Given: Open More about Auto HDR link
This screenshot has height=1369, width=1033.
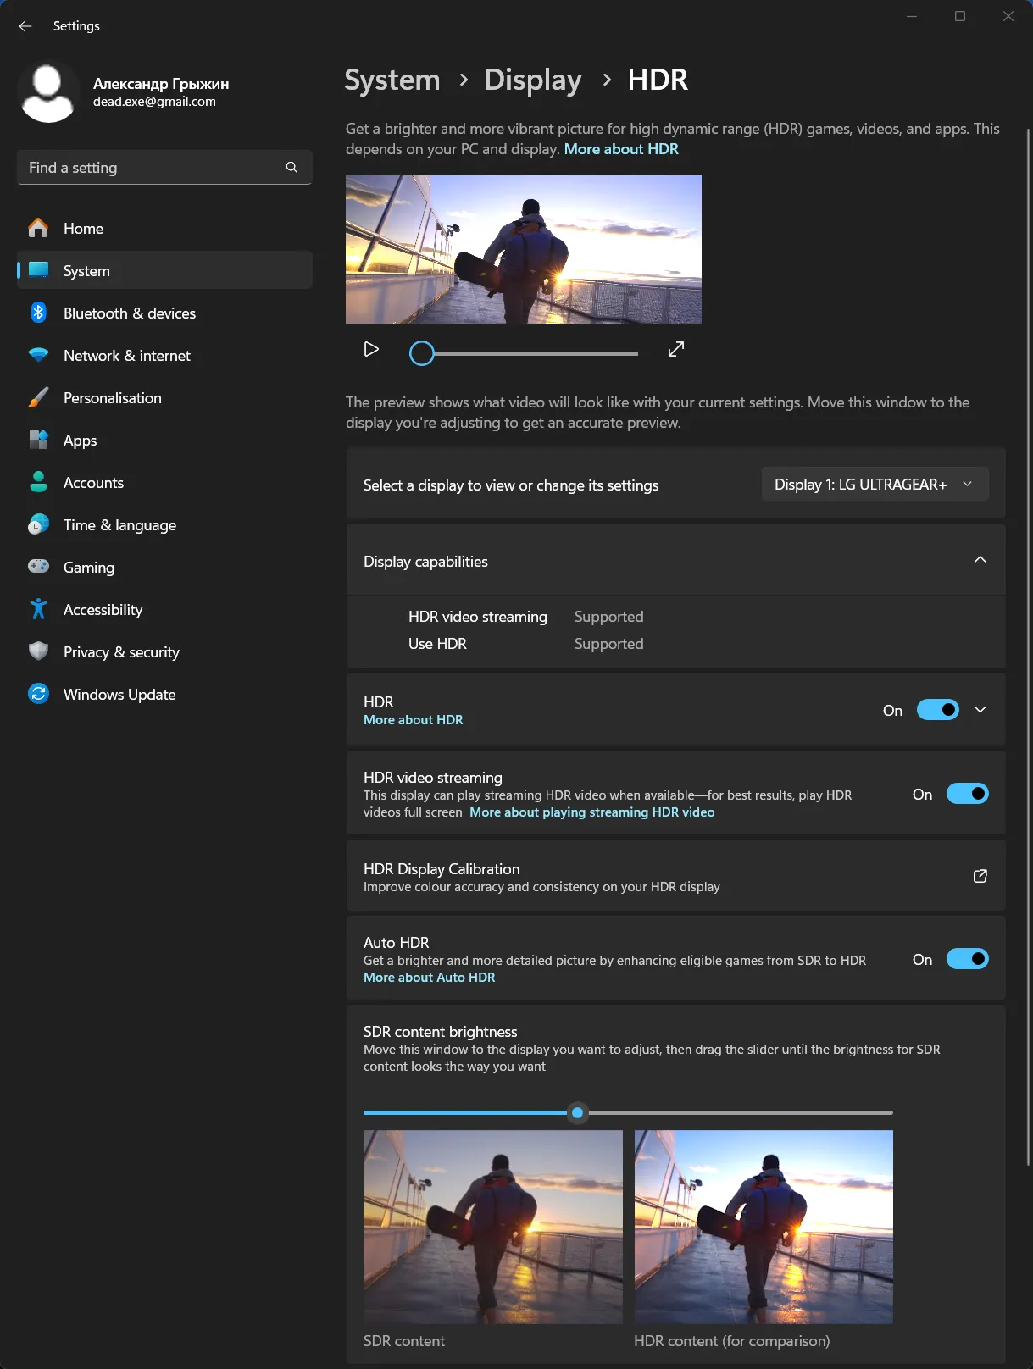Looking at the screenshot, I should pyautogui.click(x=429, y=978).
